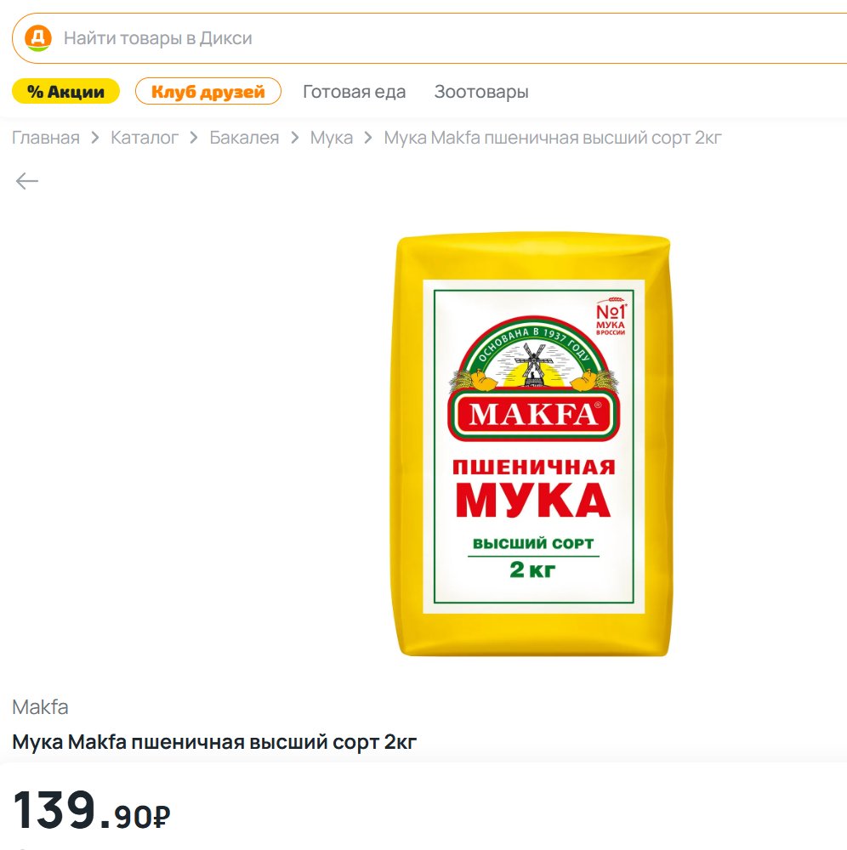This screenshot has width=847, height=850.
Task: Go to the 'Готовая еда' category
Action: (x=354, y=92)
